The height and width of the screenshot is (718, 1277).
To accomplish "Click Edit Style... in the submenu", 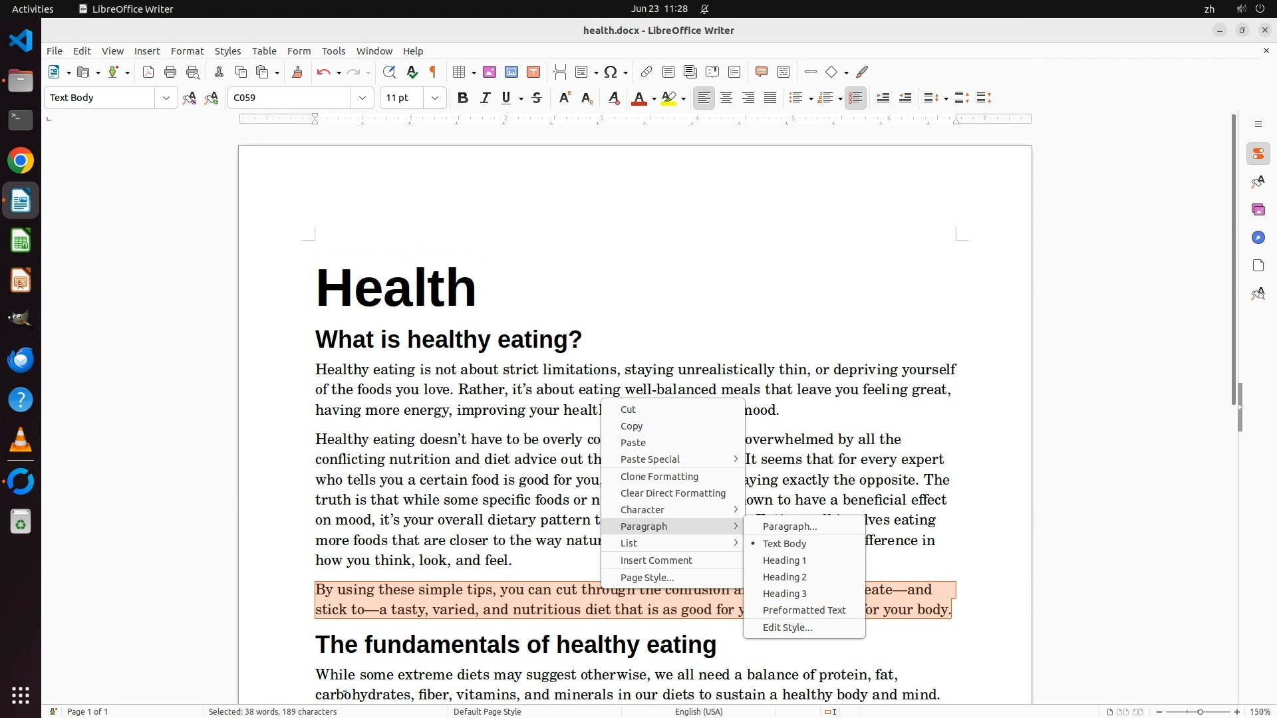I will [x=787, y=628].
